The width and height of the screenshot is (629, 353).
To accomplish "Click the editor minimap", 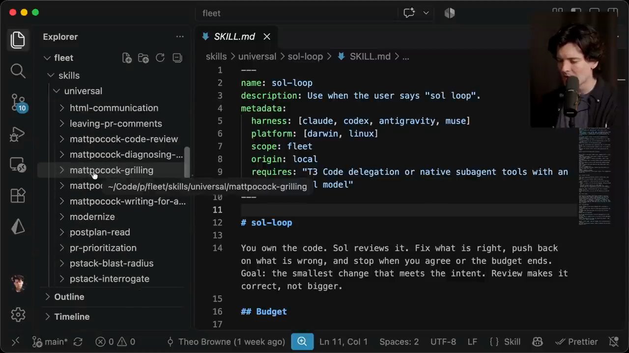I will click(x=596, y=176).
